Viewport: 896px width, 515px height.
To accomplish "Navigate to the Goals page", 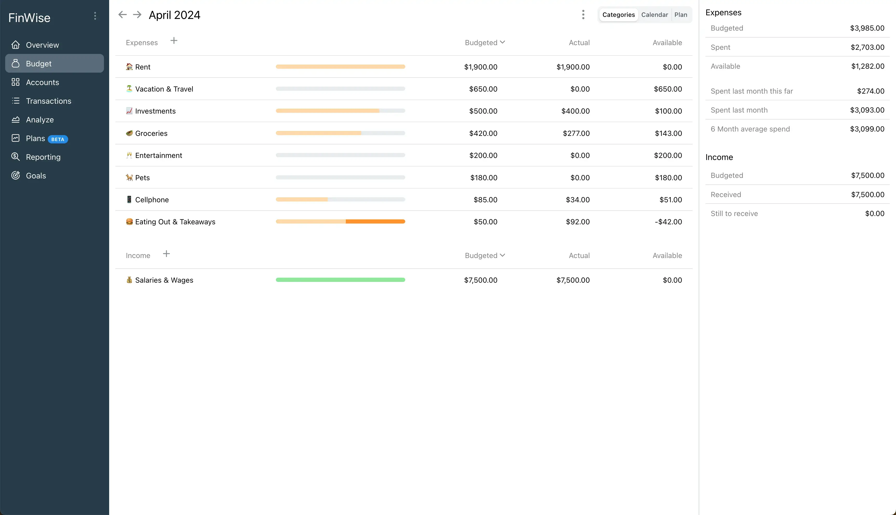I will [36, 176].
